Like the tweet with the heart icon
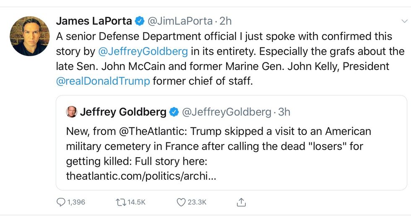 tap(181, 202)
